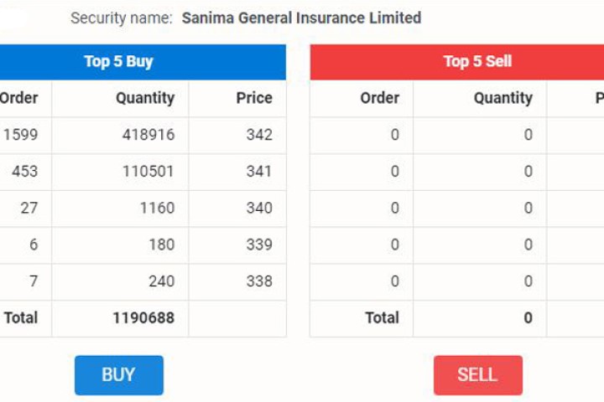Select the buy price 342 cell

[x=258, y=135]
